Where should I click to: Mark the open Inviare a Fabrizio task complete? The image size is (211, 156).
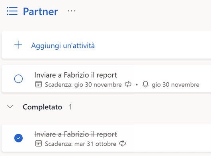point(18,79)
